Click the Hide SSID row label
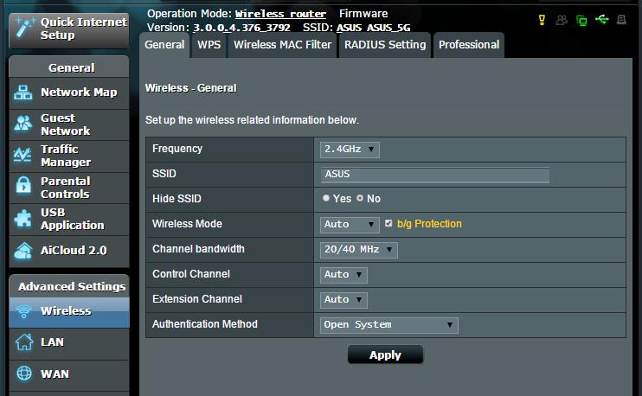642x396 pixels. pos(177,199)
